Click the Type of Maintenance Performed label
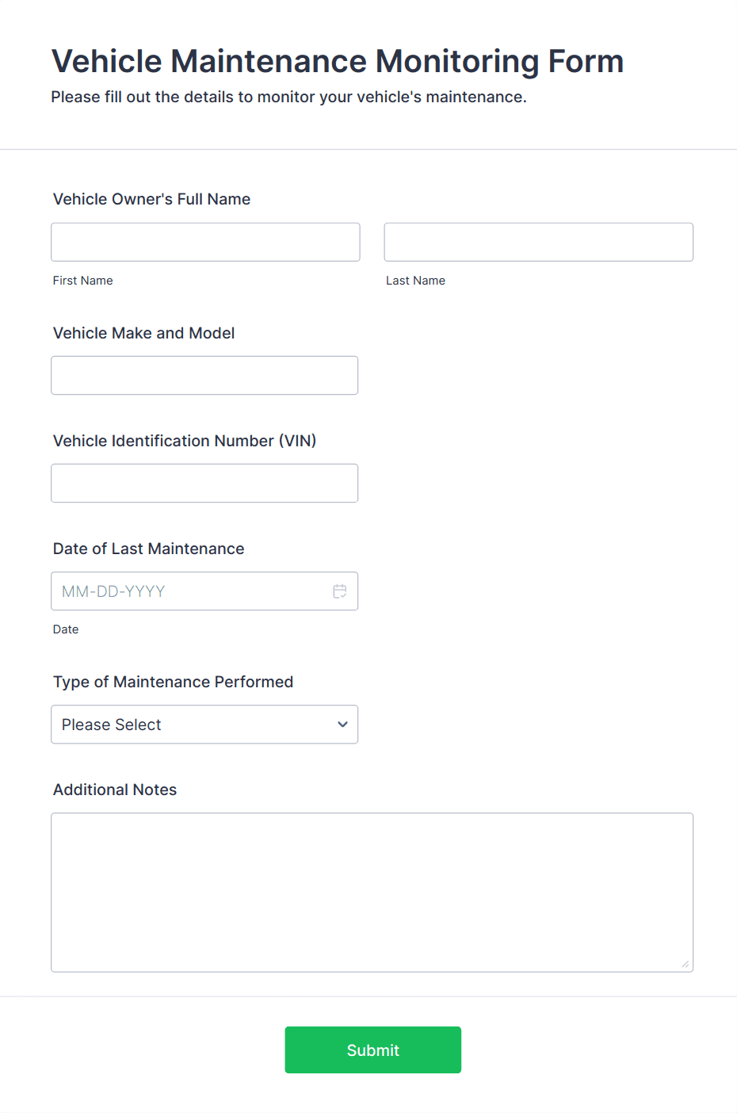 (x=174, y=682)
